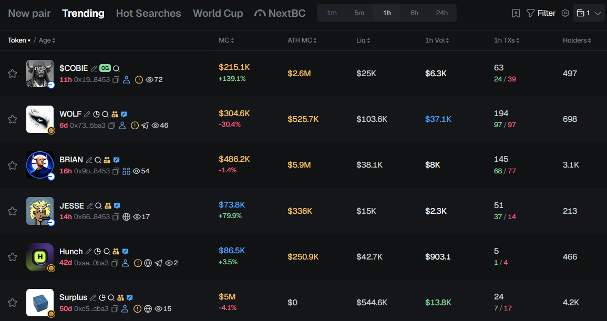607x321 pixels.
Task: Search BRIAN with magnifier icon
Action: 98,160
